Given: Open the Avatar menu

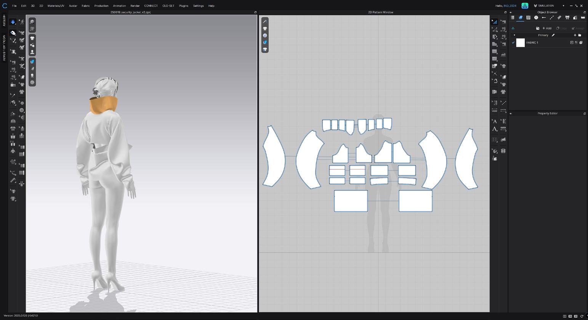Looking at the screenshot, I should click(73, 6).
